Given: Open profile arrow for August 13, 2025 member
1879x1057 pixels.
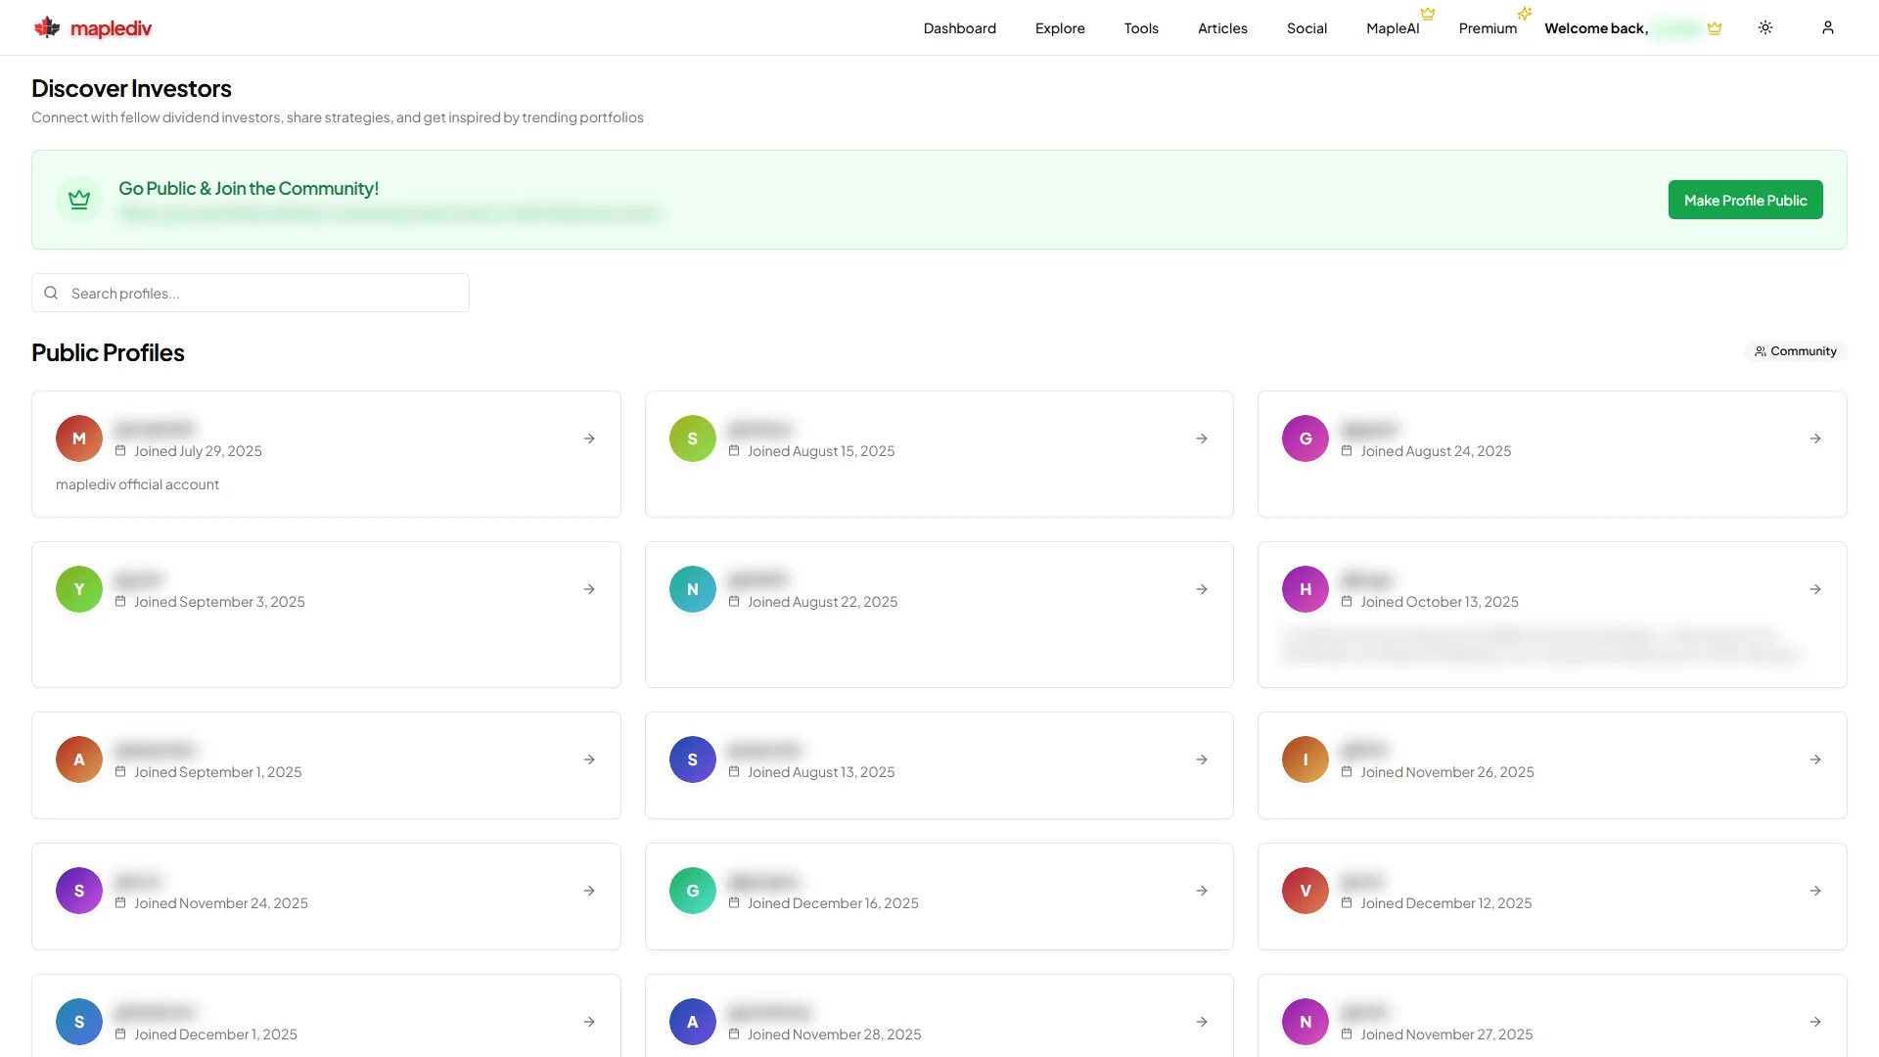Looking at the screenshot, I should (1202, 759).
